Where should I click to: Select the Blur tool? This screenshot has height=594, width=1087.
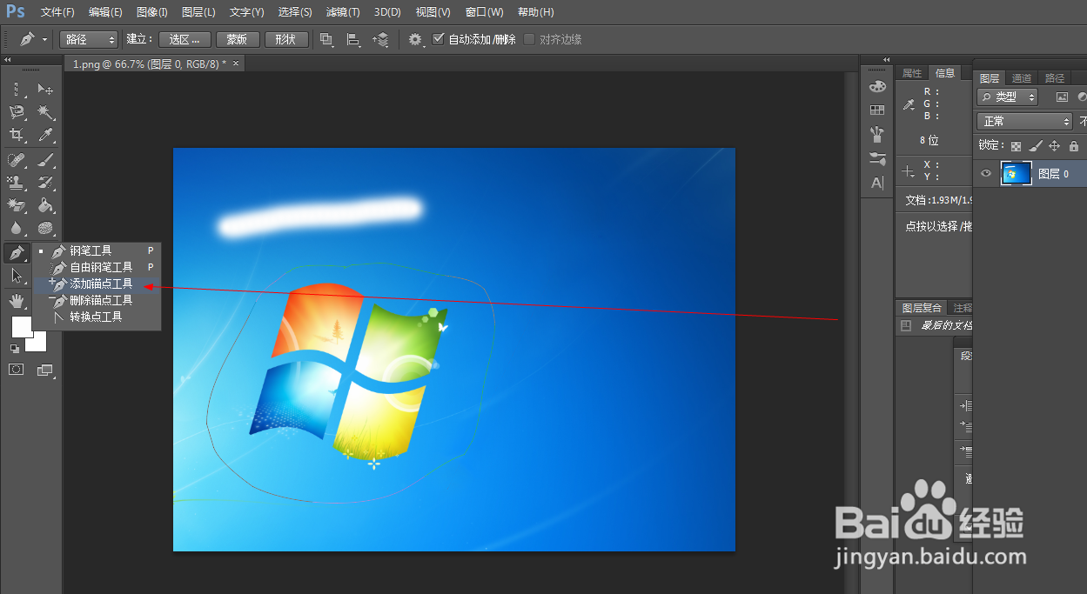(17, 228)
